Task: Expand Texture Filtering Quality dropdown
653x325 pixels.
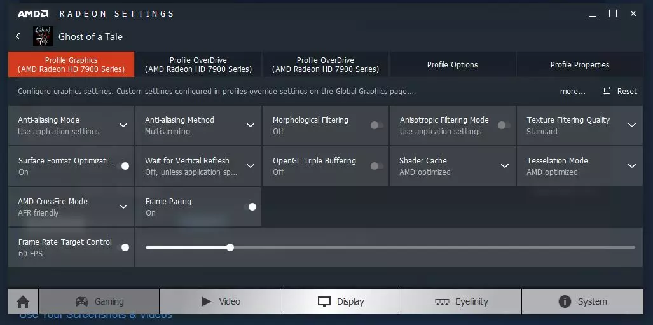Action: pos(632,125)
